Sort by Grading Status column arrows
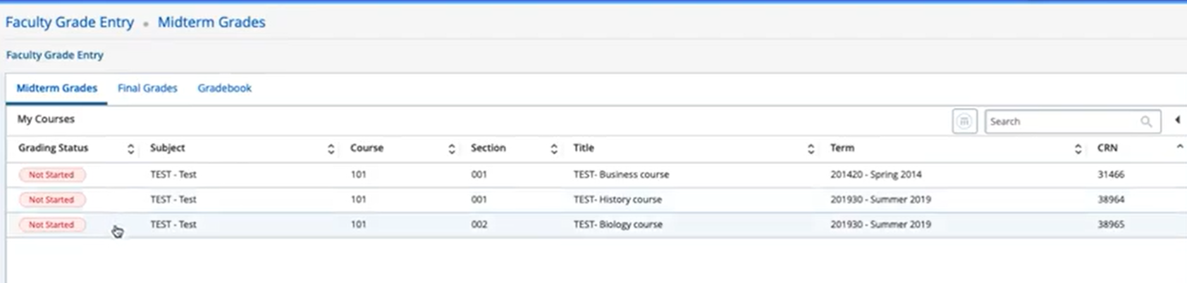1187x283 pixels. coord(130,149)
